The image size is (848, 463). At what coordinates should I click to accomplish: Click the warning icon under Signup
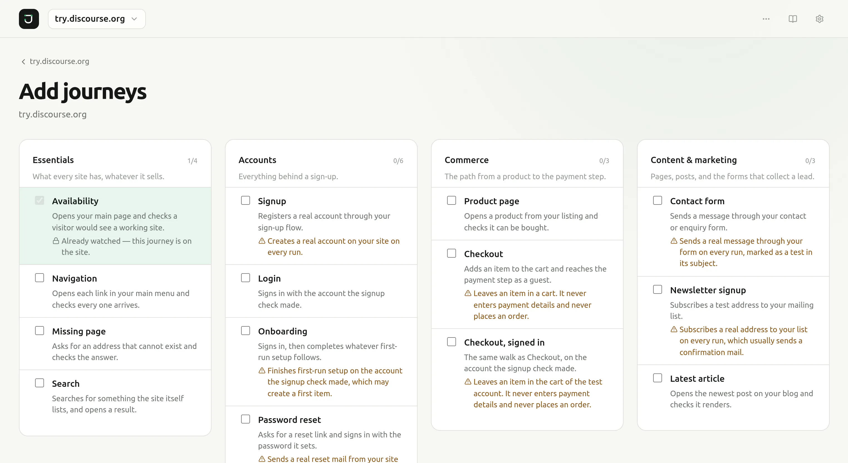(262, 241)
